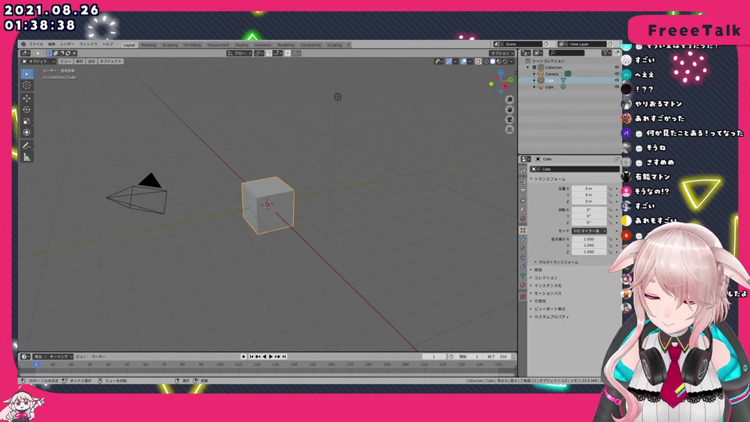Open the viewport オブジェクト menu
Screen dimensions: 750x422
110,61
